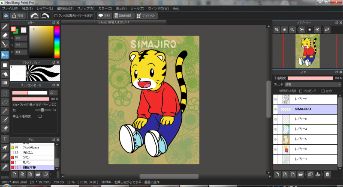Merge layer down with layer panel icon
Screen dimensions: 343x187
(x=318, y=174)
